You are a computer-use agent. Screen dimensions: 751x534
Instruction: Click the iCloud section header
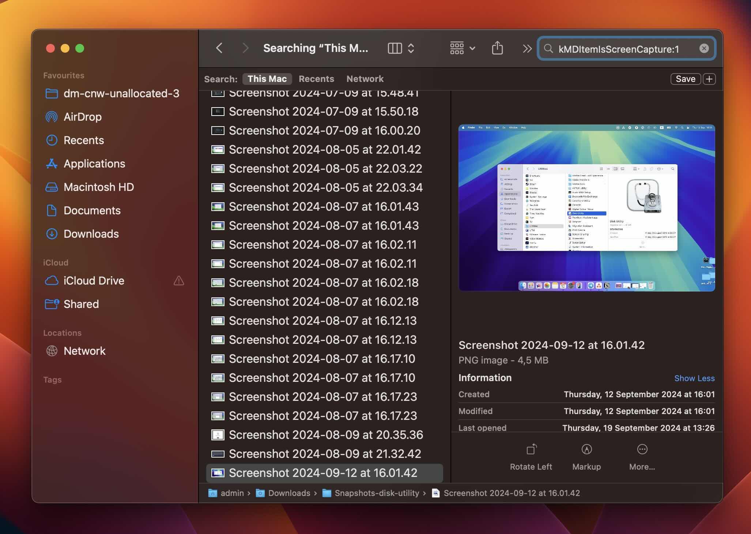coord(56,263)
